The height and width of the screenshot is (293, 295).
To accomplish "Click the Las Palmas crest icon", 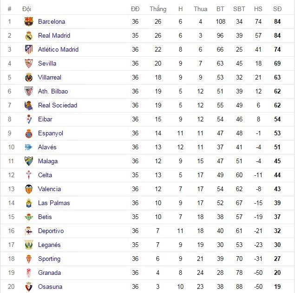I will coord(29,203).
